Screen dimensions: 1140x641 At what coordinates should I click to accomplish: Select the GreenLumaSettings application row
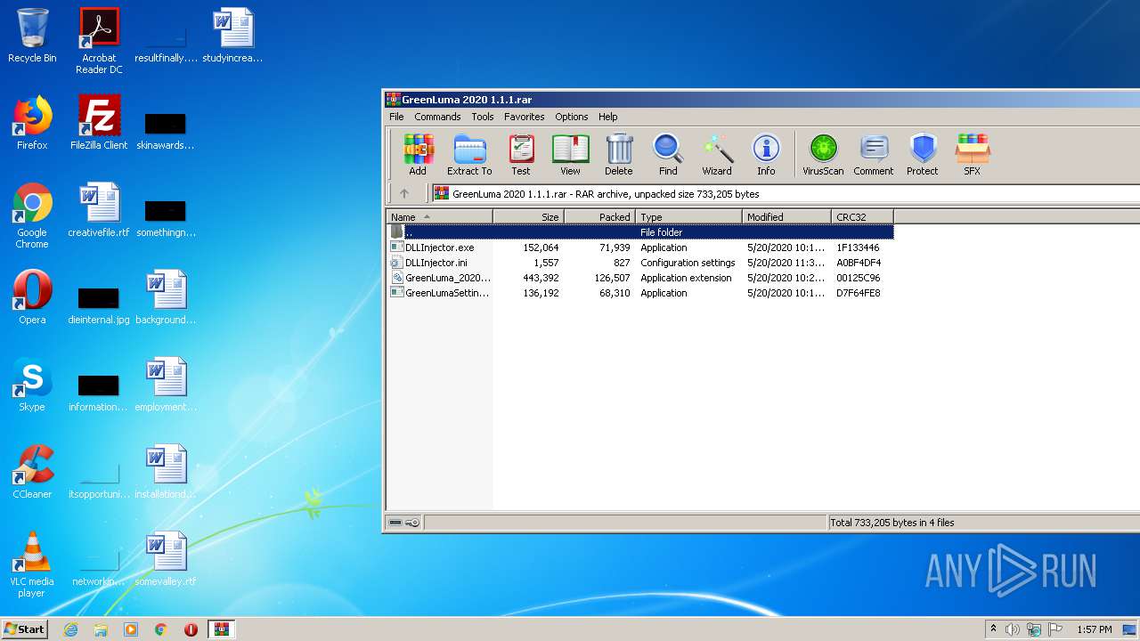(x=640, y=293)
